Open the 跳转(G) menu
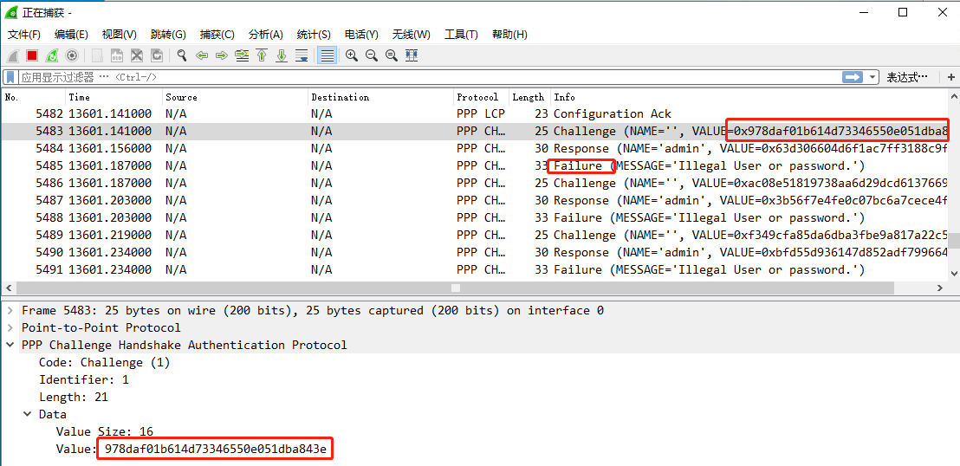The image size is (960, 466). [168, 35]
